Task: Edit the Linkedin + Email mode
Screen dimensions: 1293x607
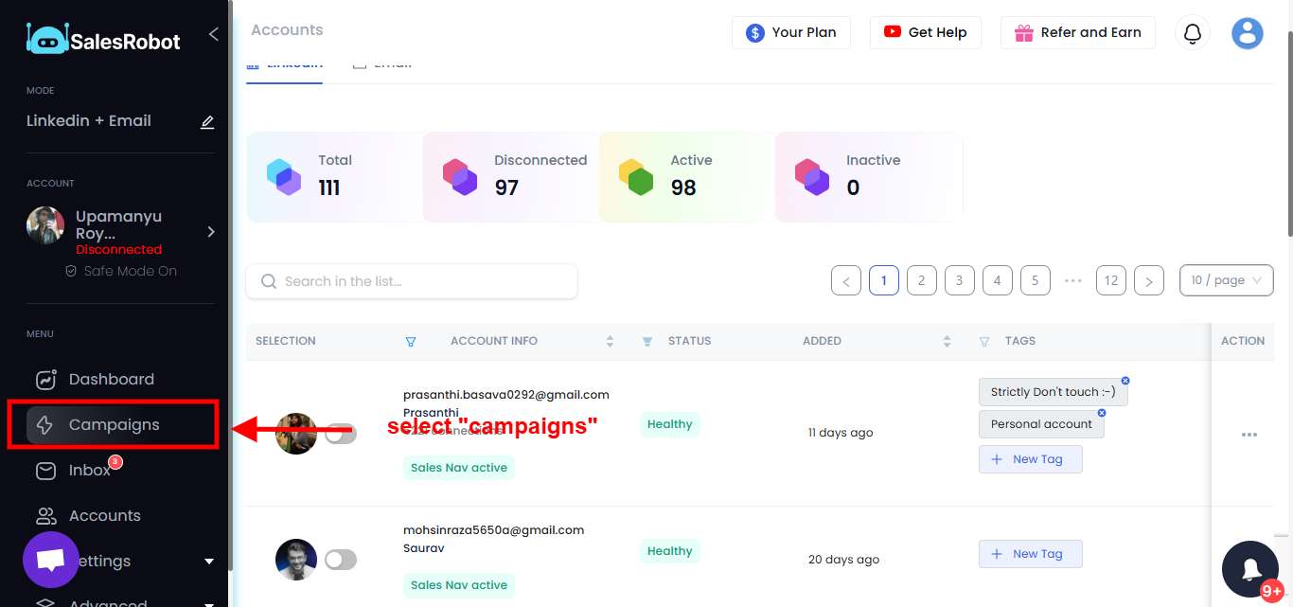Action: (207, 122)
